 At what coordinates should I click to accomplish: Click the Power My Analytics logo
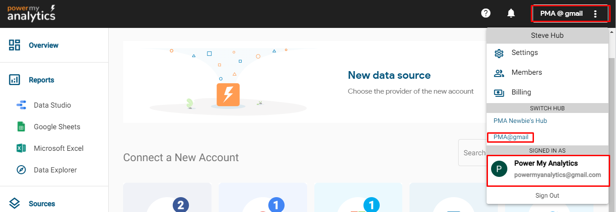[32, 14]
